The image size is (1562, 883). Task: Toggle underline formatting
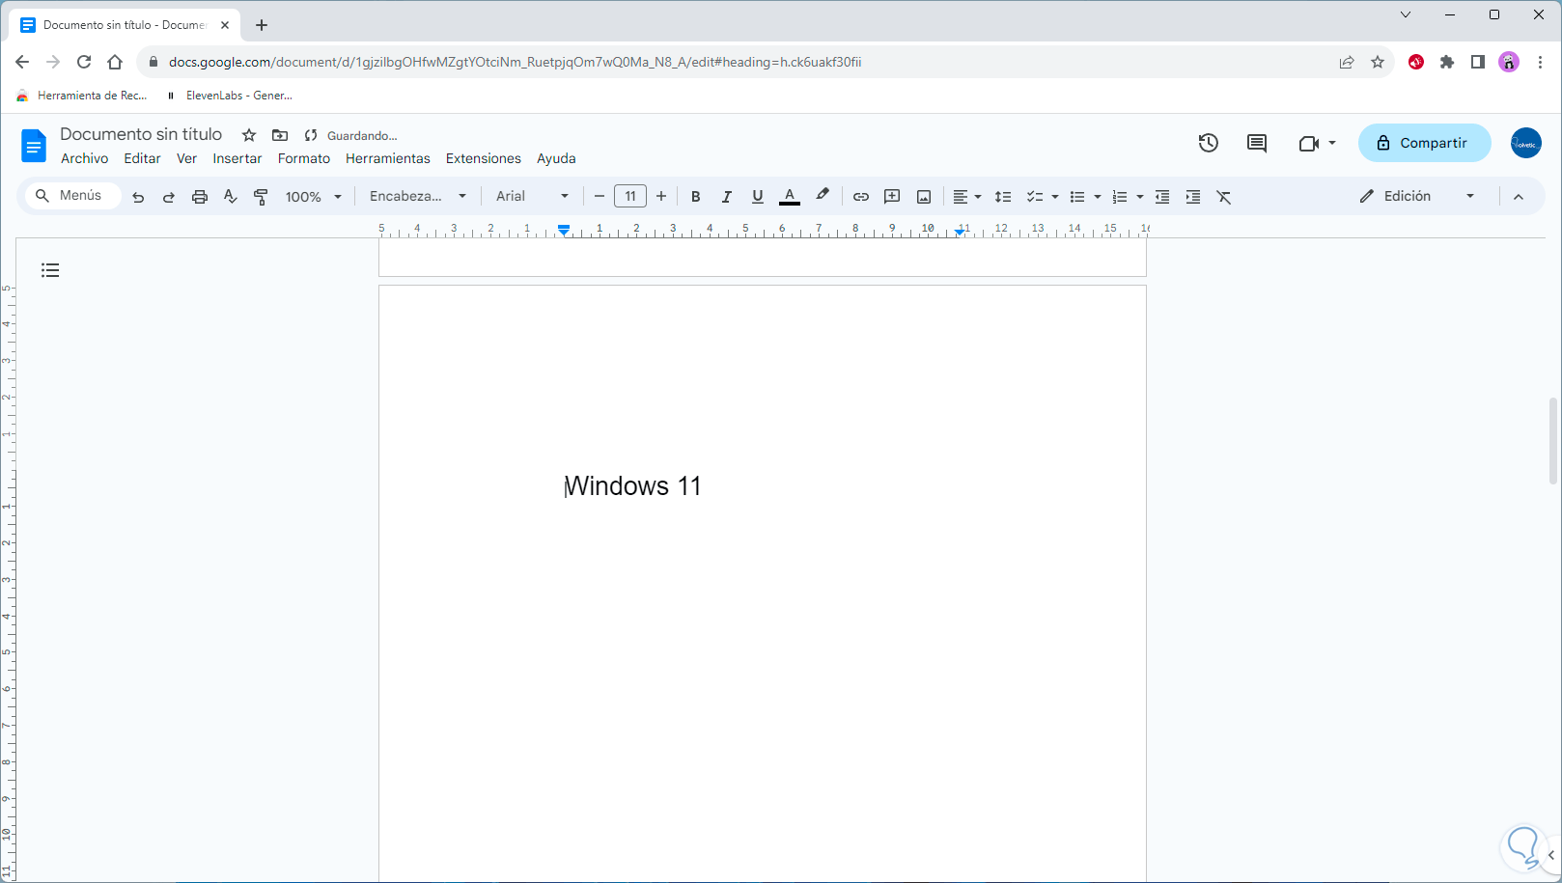coord(758,197)
